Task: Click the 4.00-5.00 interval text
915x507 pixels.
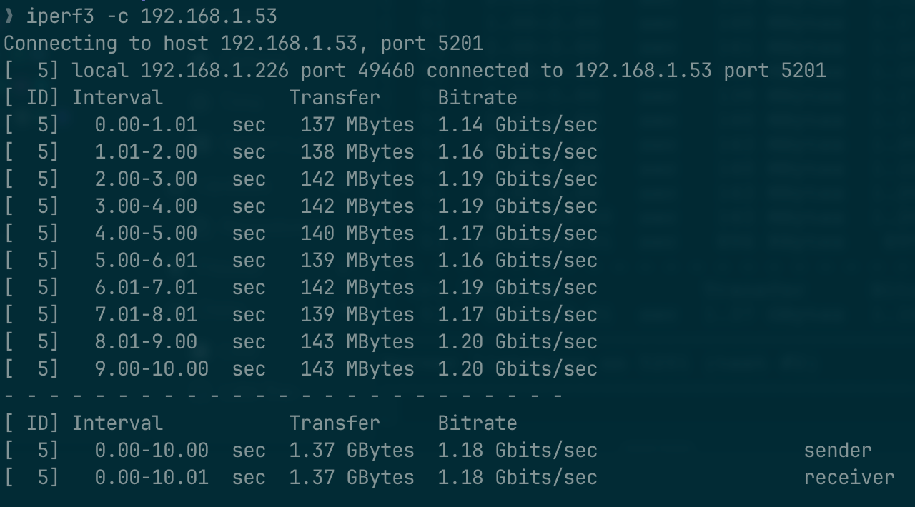Action: pyautogui.click(x=146, y=233)
